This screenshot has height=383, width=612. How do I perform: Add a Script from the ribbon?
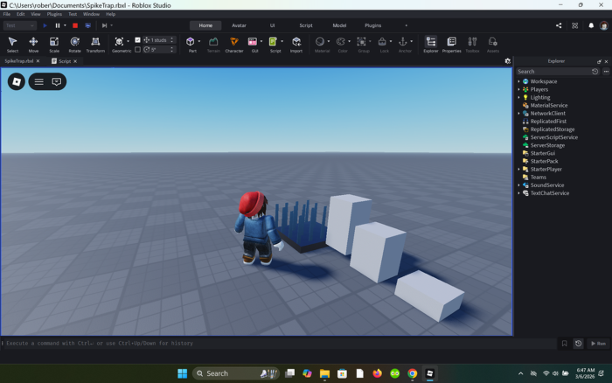[x=273, y=45]
